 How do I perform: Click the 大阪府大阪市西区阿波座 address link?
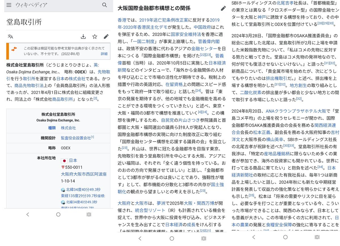84,174
